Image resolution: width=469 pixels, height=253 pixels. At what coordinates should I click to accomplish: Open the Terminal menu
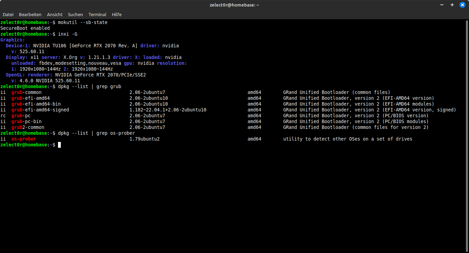(x=98, y=14)
